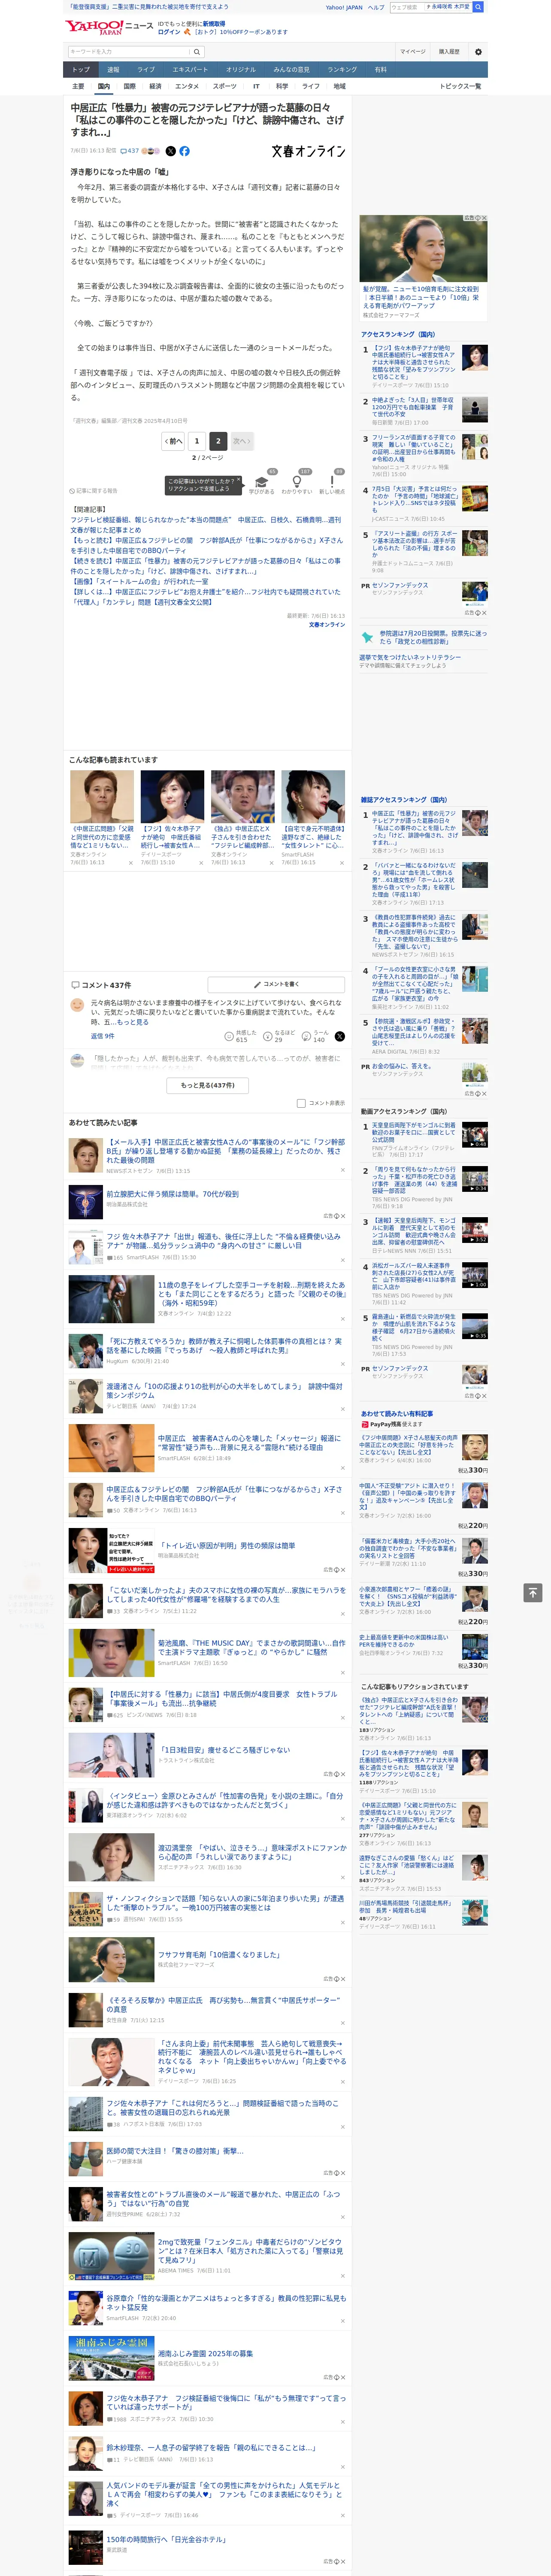Open the ランキング navigation tab

(x=342, y=70)
